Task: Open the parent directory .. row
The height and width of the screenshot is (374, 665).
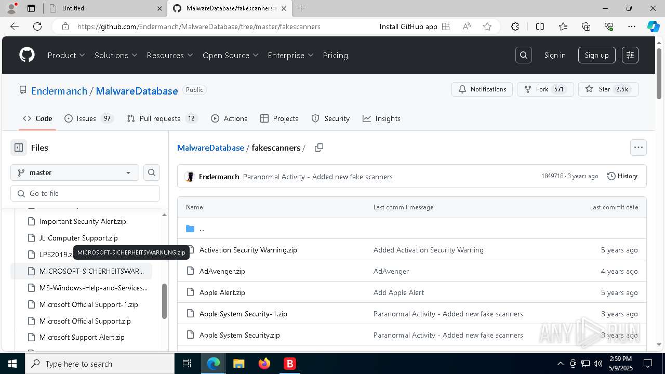Action: (x=412, y=229)
